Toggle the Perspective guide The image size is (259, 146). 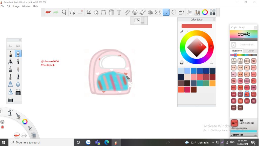tap(150, 12)
